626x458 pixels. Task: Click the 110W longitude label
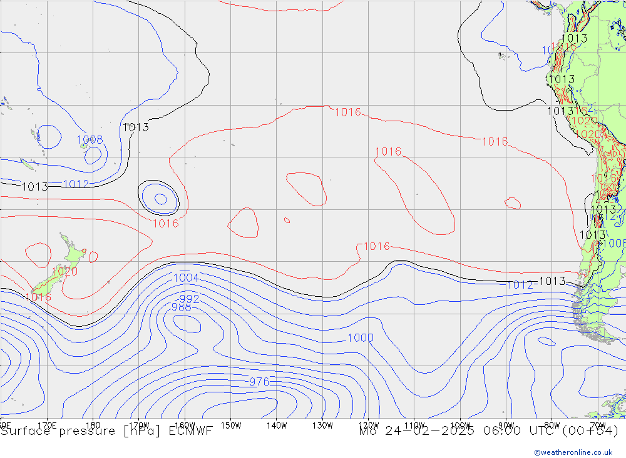click(414, 426)
